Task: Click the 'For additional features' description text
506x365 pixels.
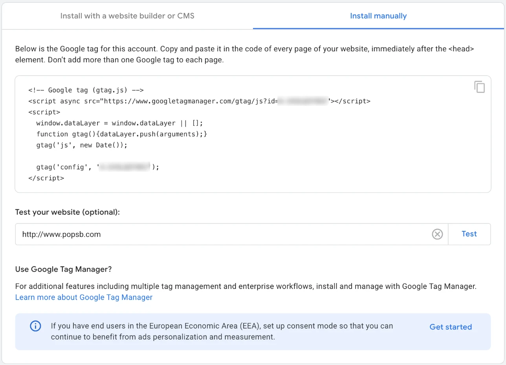Action: coord(246,286)
